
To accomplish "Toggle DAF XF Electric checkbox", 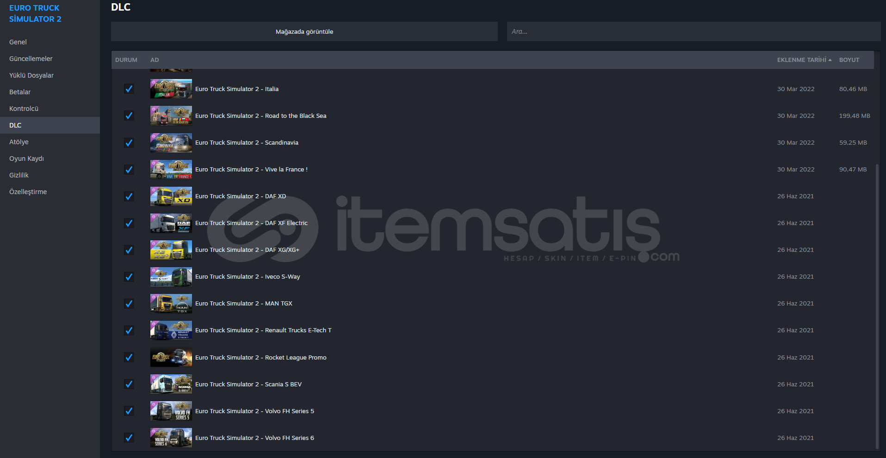I will point(129,223).
